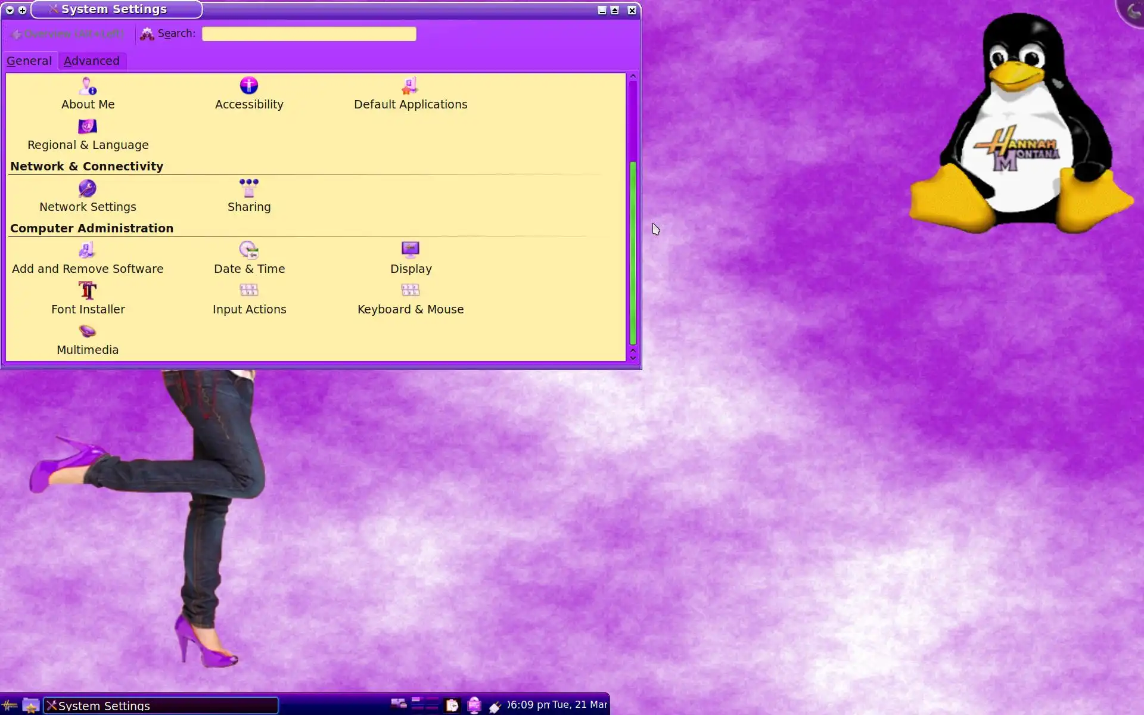This screenshot has height=715, width=1144.
Task: Click the scroll-down arrow of the settings list
Action: [633, 357]
